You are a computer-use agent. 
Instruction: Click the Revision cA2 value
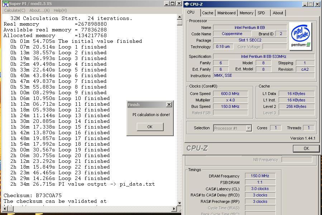tap(305, 69)
